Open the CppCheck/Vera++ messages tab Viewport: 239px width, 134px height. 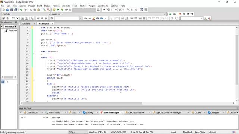coord(168,112)
